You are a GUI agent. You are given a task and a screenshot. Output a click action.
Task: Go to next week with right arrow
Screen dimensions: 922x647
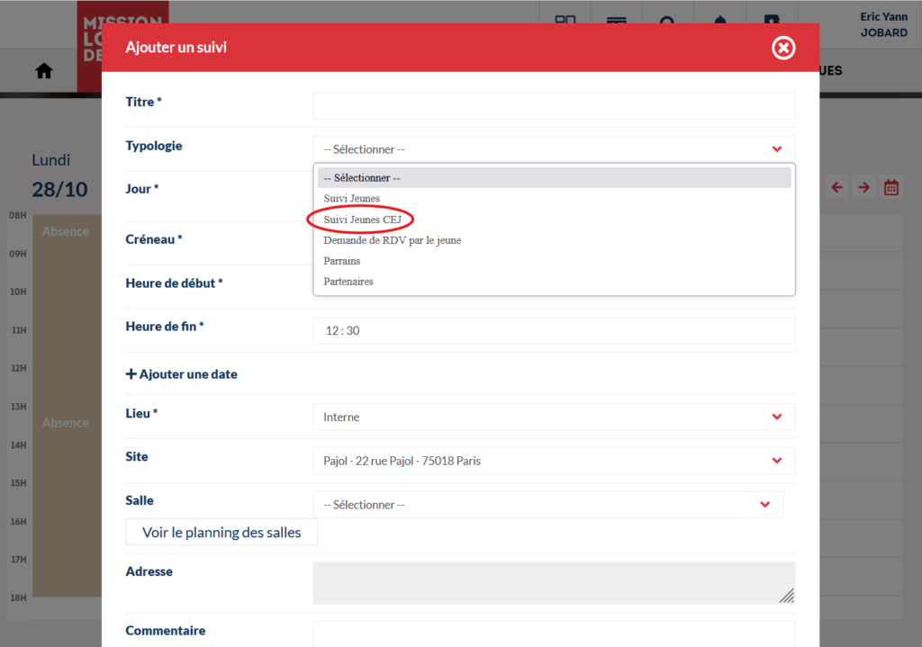pos(863,187)
